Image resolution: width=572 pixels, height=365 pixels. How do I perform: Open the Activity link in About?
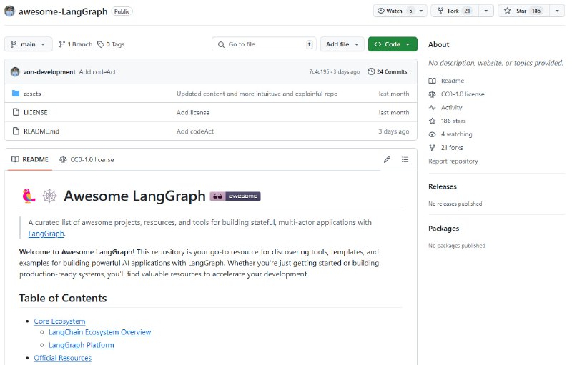click(451, 107)
